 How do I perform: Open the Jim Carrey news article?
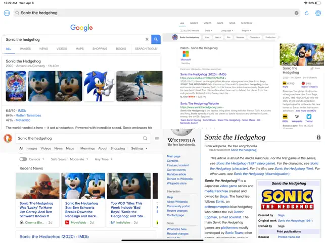click(37, 199)
